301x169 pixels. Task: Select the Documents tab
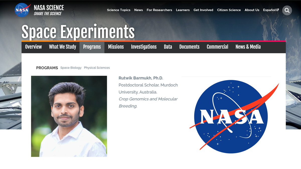[189, 47]
